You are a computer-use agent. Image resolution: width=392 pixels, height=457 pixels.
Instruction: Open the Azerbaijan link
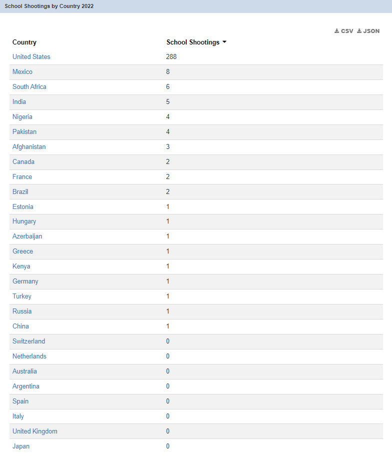[27, 236]
